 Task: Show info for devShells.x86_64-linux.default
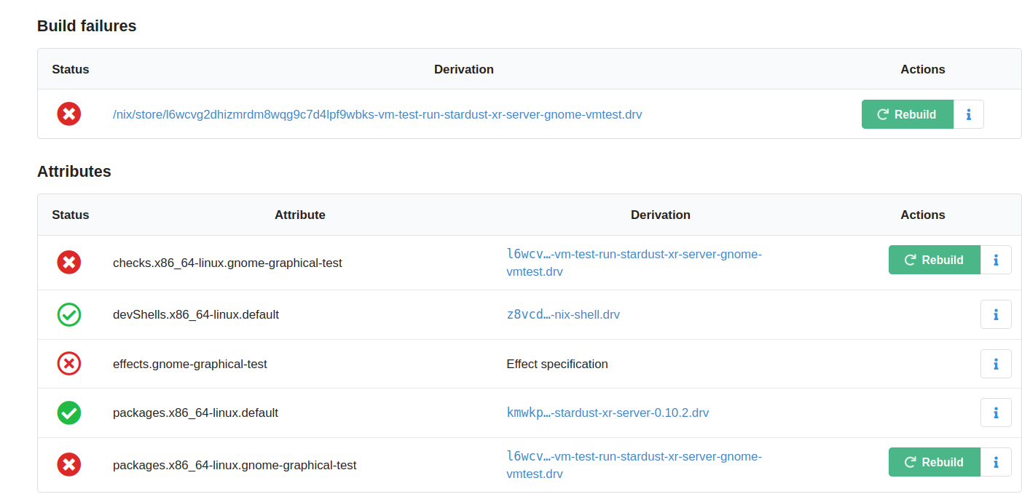pos(996,314)
